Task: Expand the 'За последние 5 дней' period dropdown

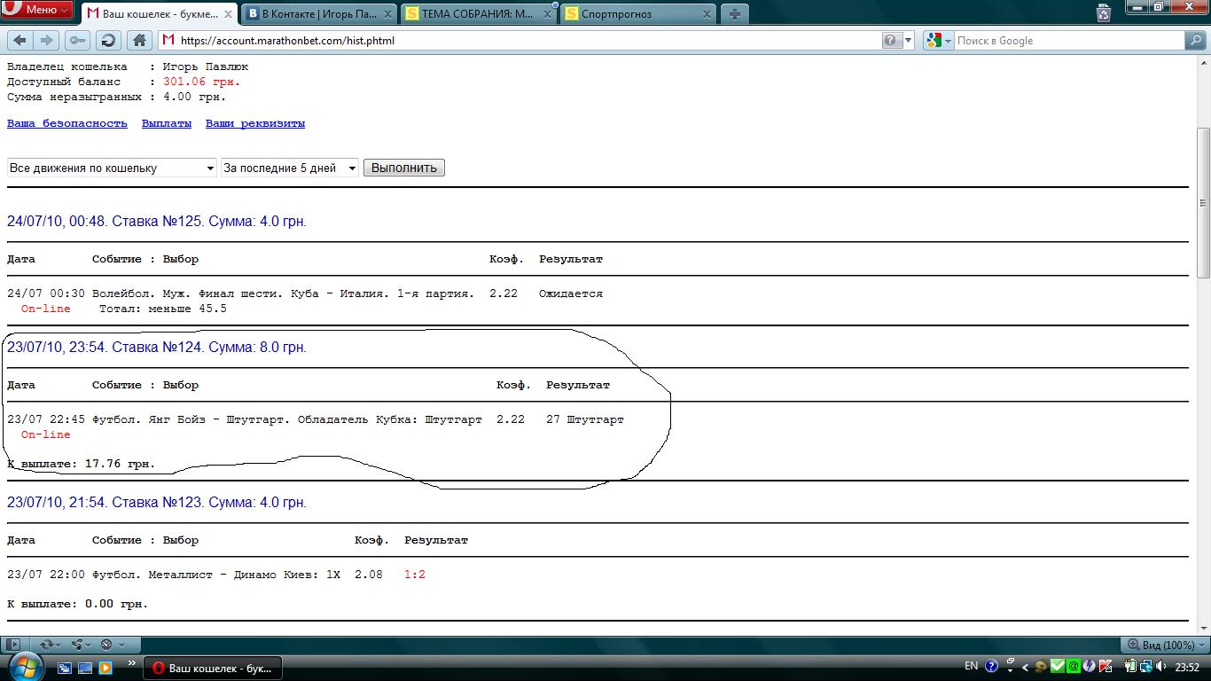Action: click(x=289, y=168)
